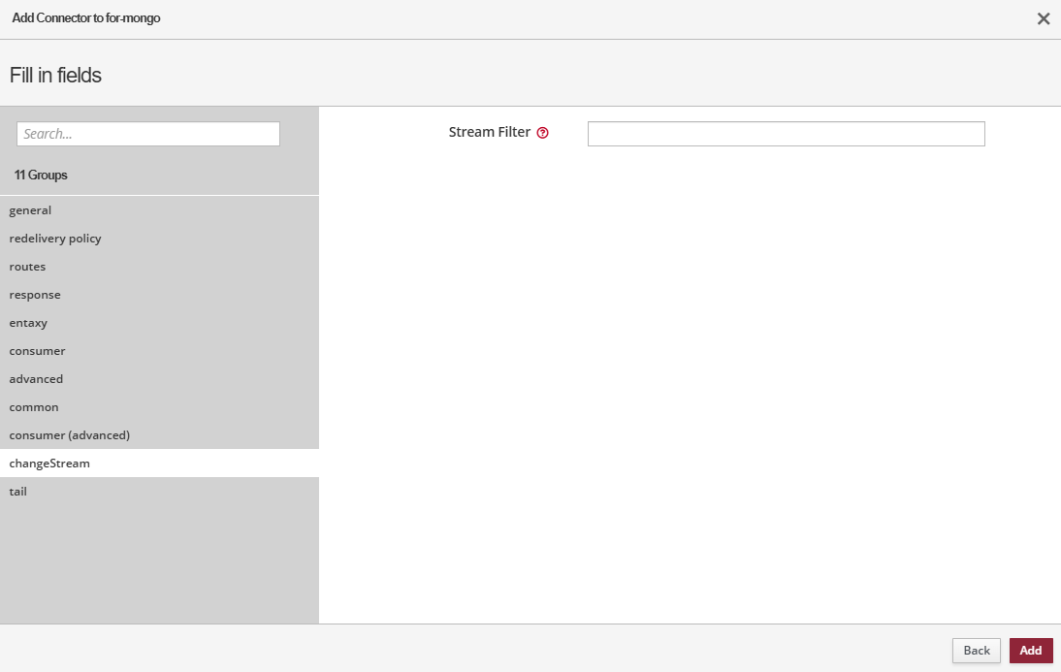Go to the advanced group
The image size is (1061, 672).
[36, 379]
